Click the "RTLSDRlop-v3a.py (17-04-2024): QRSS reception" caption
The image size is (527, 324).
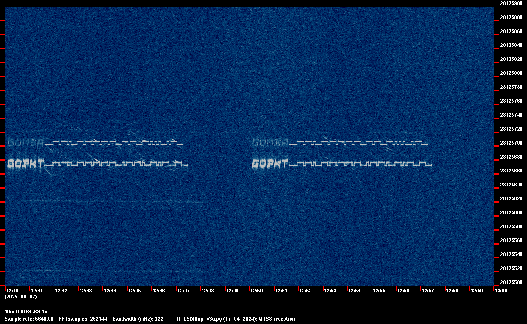[236, 319]
